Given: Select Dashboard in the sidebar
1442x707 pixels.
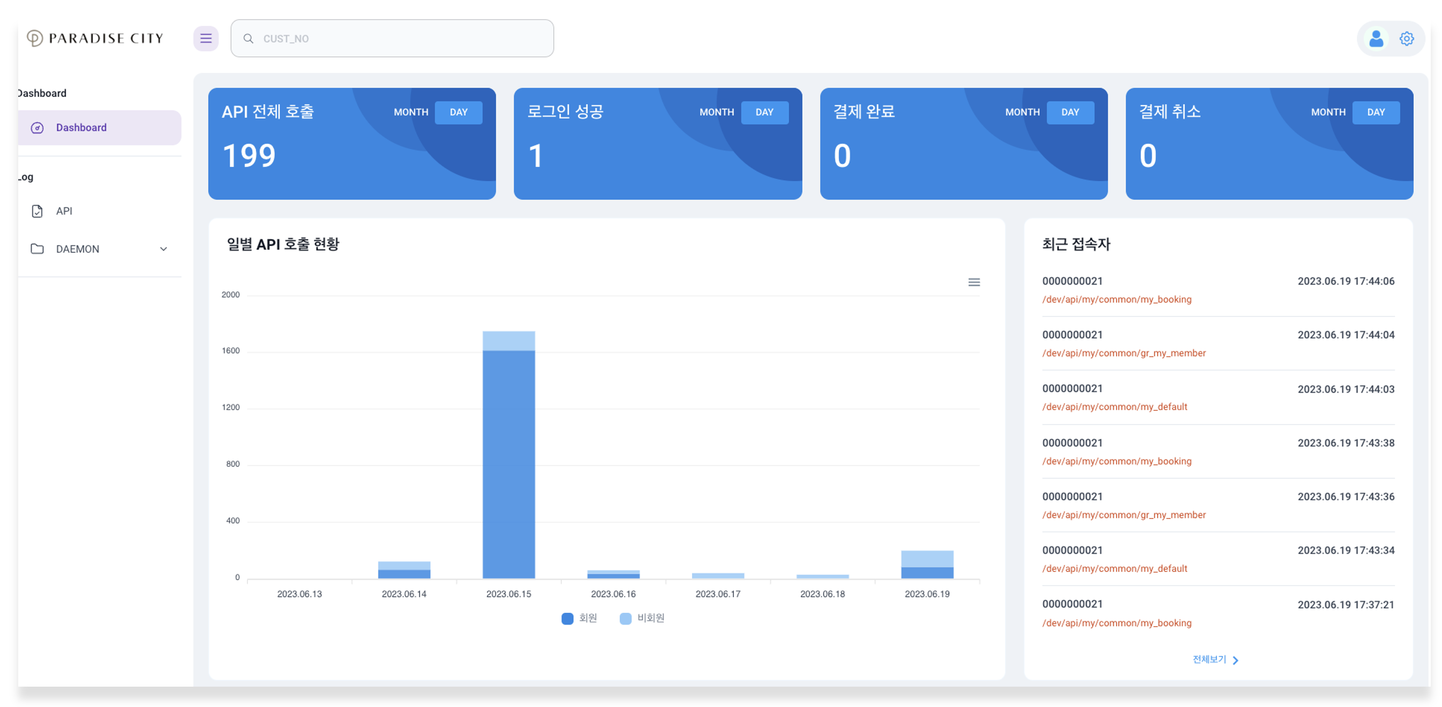Looking at the screenshot, I should pyautogui.click(x=100, y=127).
